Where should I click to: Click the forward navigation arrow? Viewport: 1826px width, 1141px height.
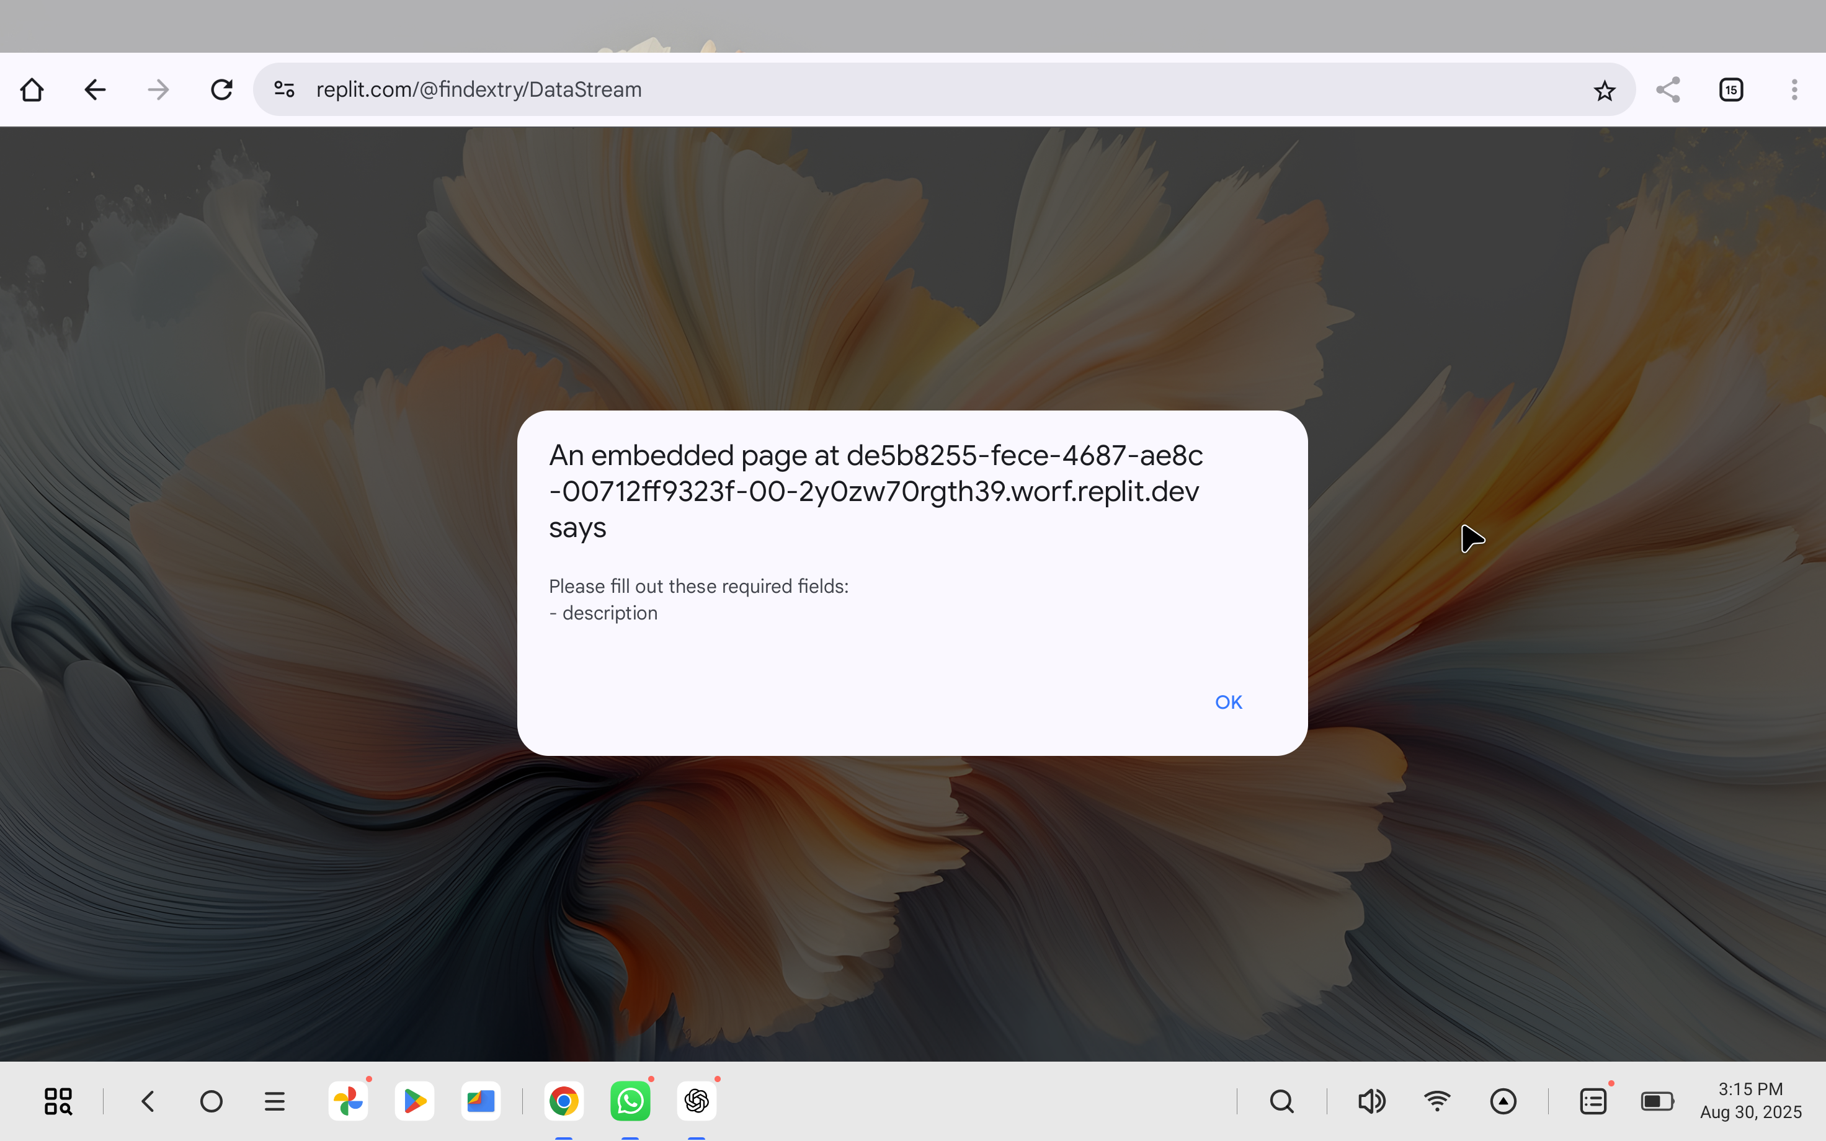coord(158,90)
